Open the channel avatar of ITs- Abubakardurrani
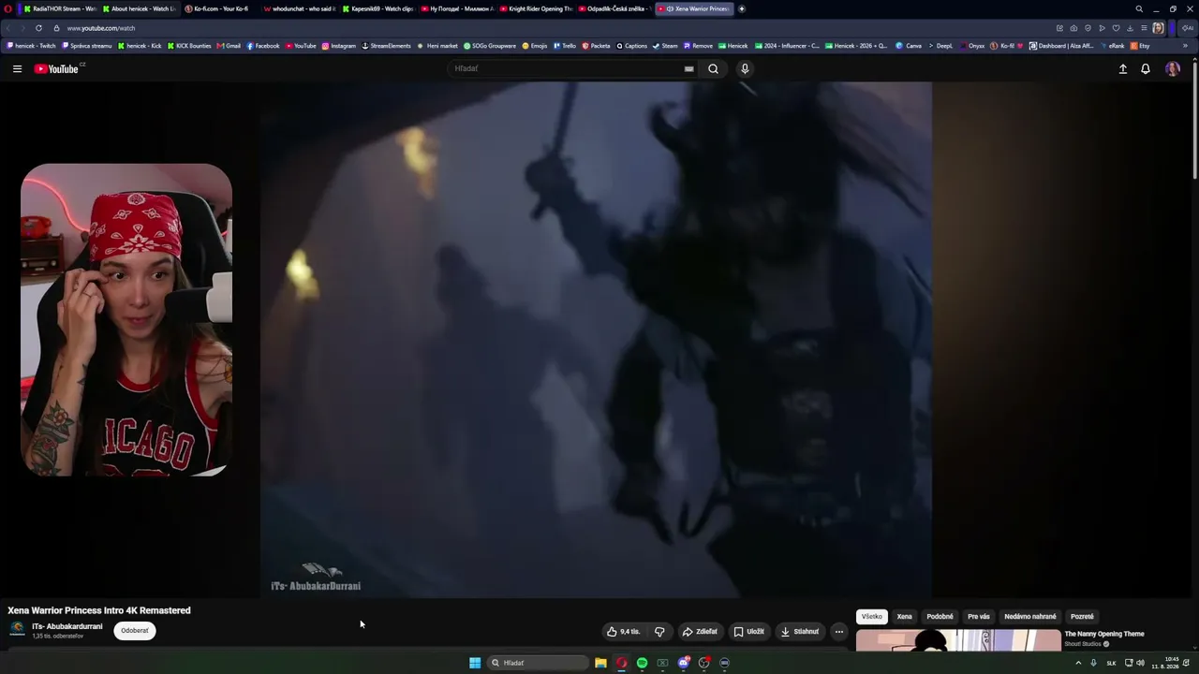Screen dimensions: 1199x674 (17, 629)
